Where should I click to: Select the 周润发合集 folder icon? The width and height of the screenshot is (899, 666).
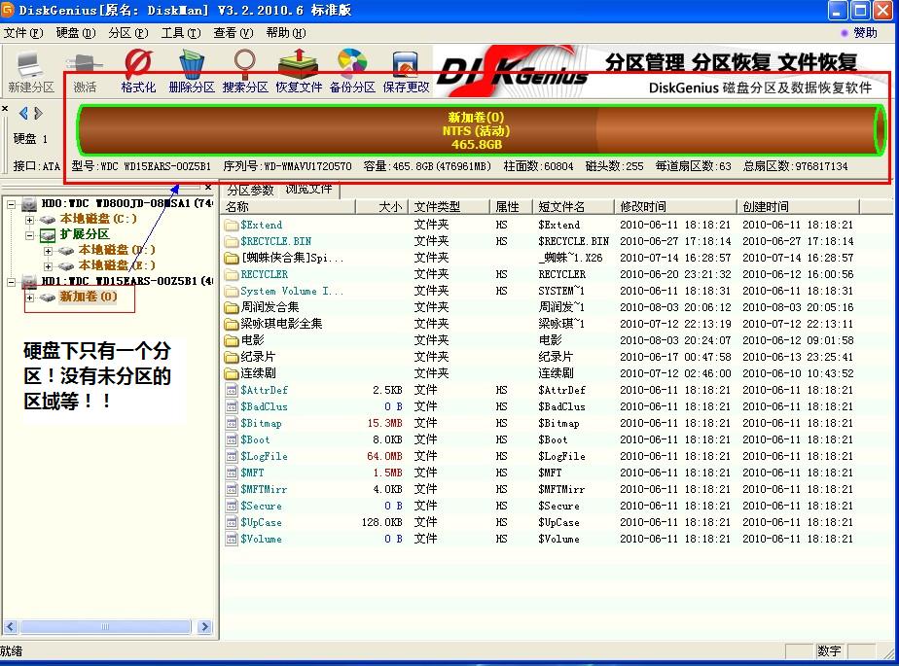(232, 307)
